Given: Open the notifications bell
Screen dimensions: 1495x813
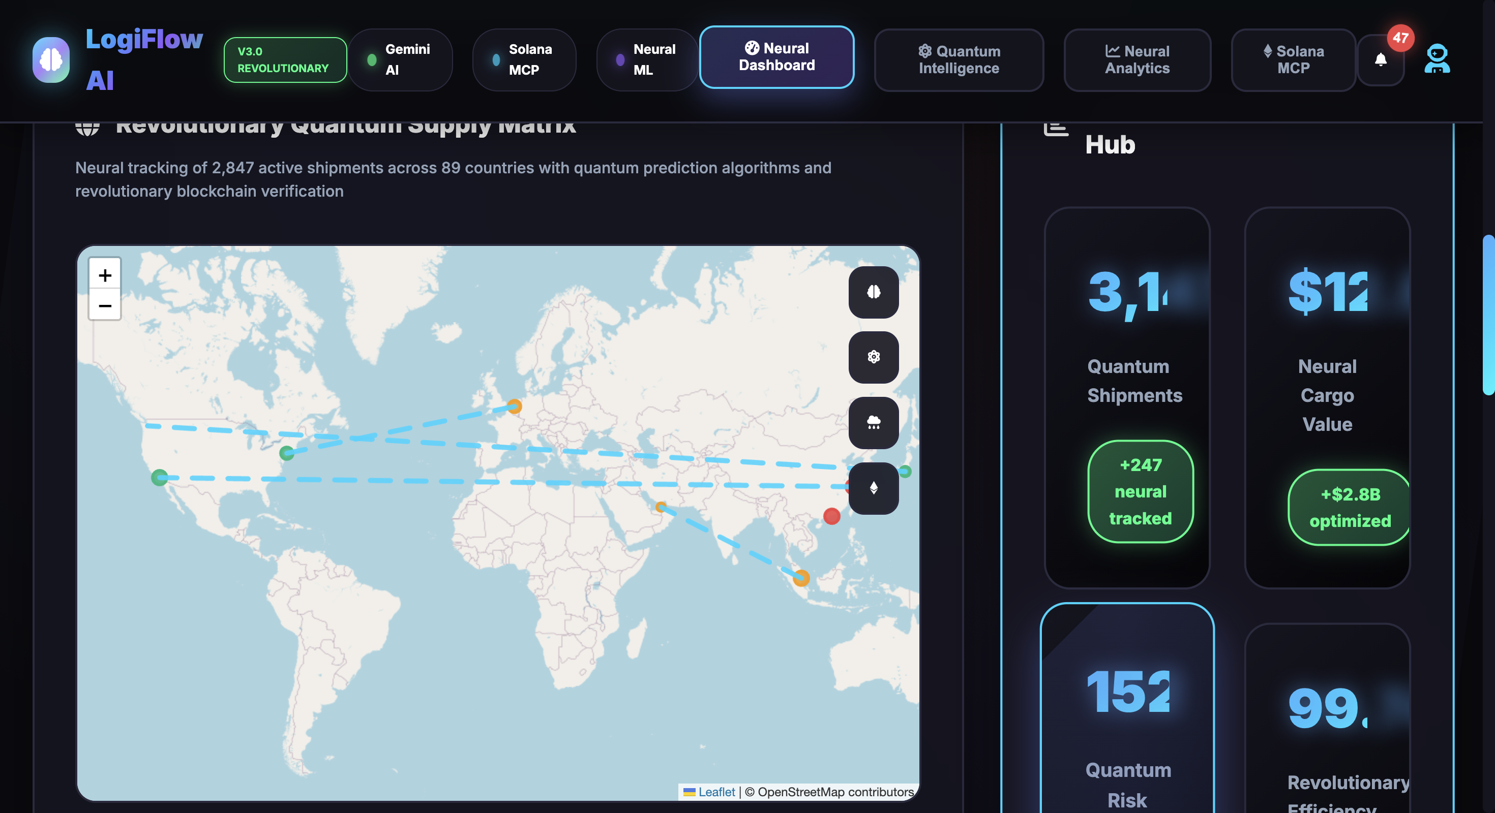Looking at the screenshot, I should pos(1381,60).
